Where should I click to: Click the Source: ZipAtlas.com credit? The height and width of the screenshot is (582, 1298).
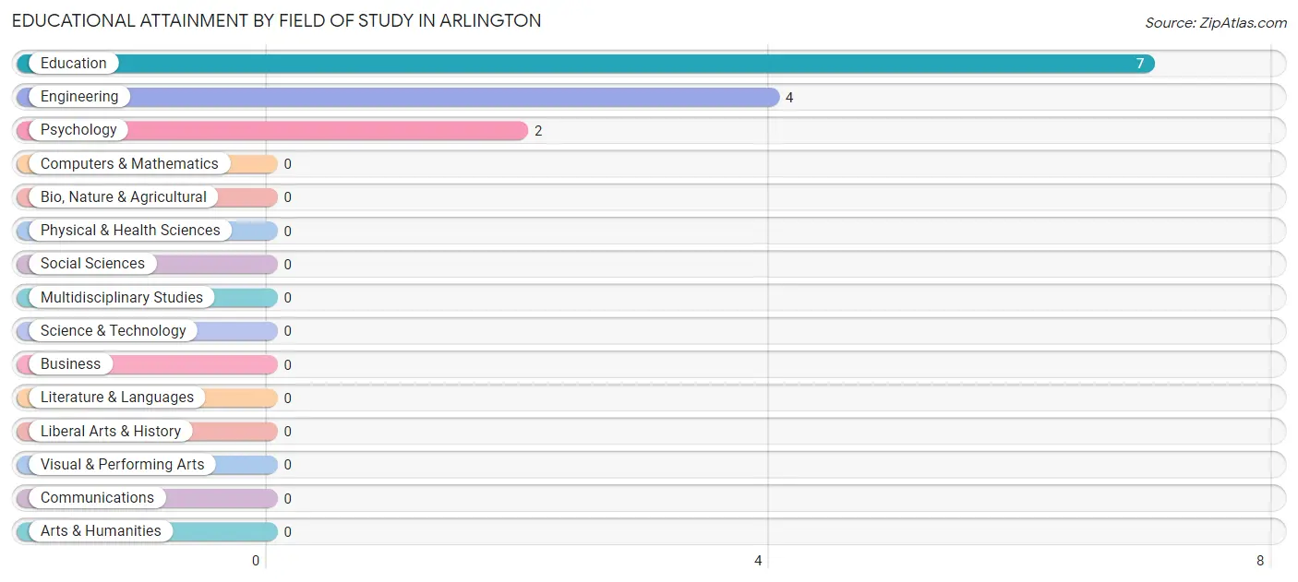1216,23
